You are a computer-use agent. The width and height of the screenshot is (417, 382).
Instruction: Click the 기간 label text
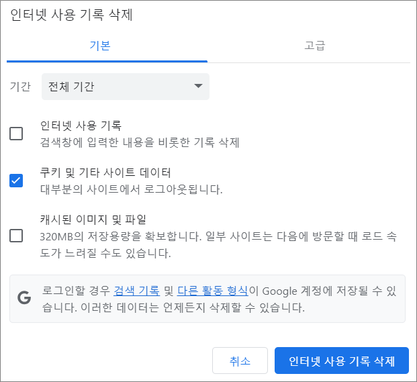(x=20, y=87)
